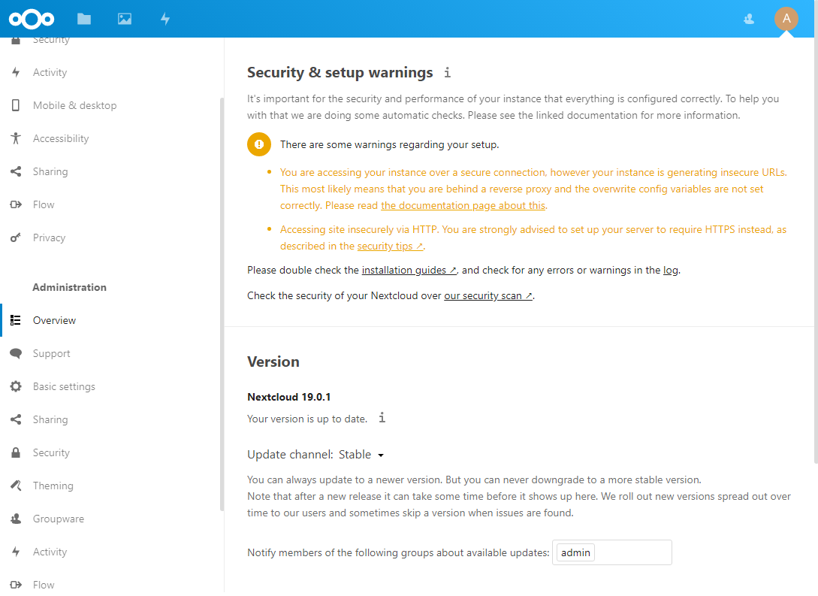Open the Activity lightning icon in header
Screen dimensions: 818x596
(165, 20)
